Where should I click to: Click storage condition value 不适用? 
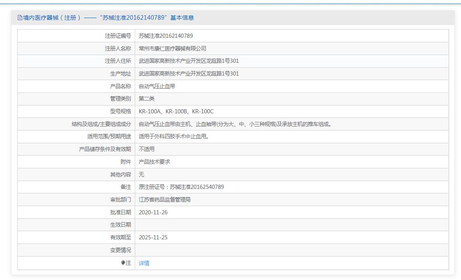pos(146,149)
